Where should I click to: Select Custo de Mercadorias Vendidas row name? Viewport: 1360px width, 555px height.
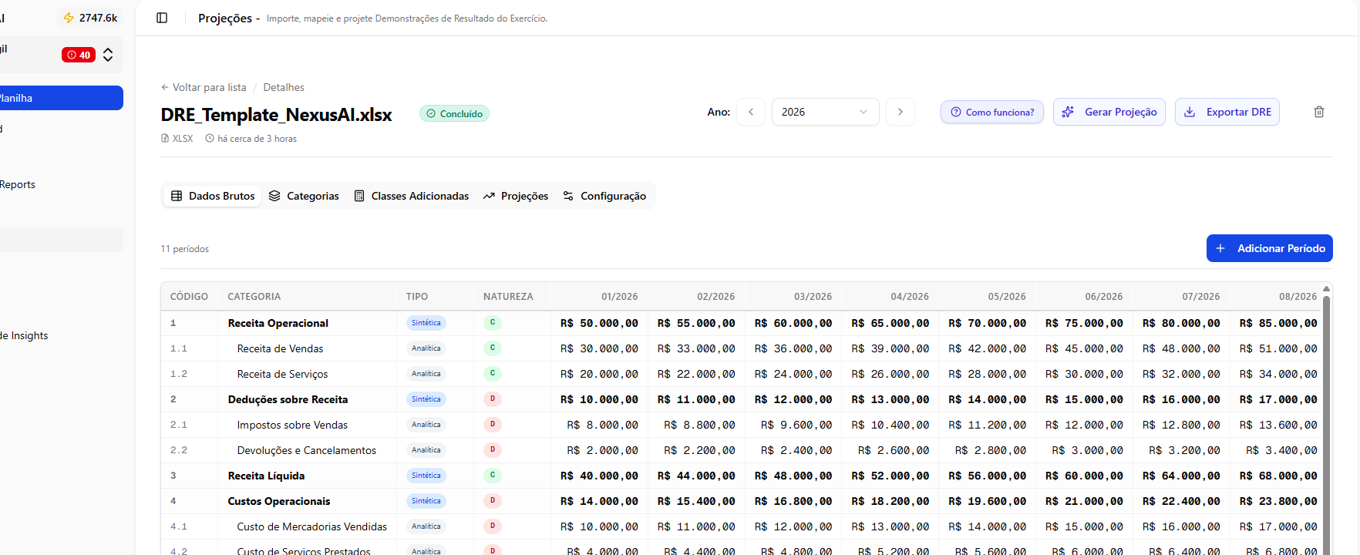click(x=311, y=526)
